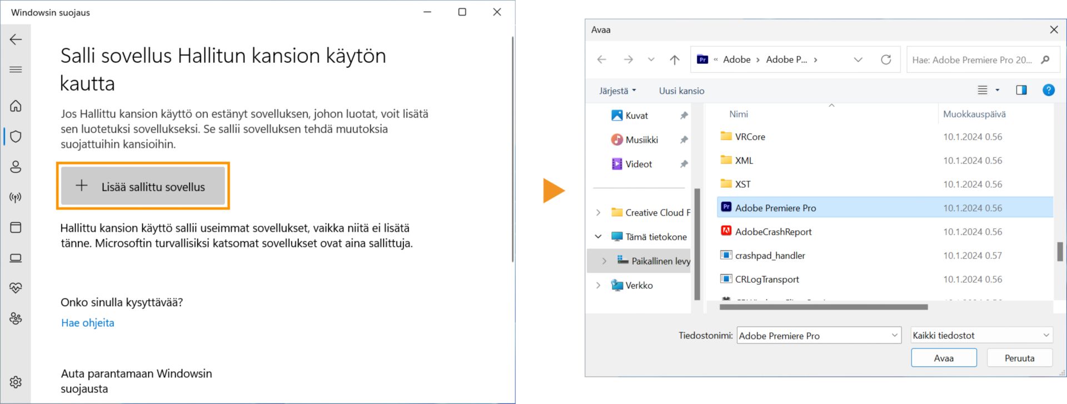
Task: Open device security laptop icon
Action: 16,258
